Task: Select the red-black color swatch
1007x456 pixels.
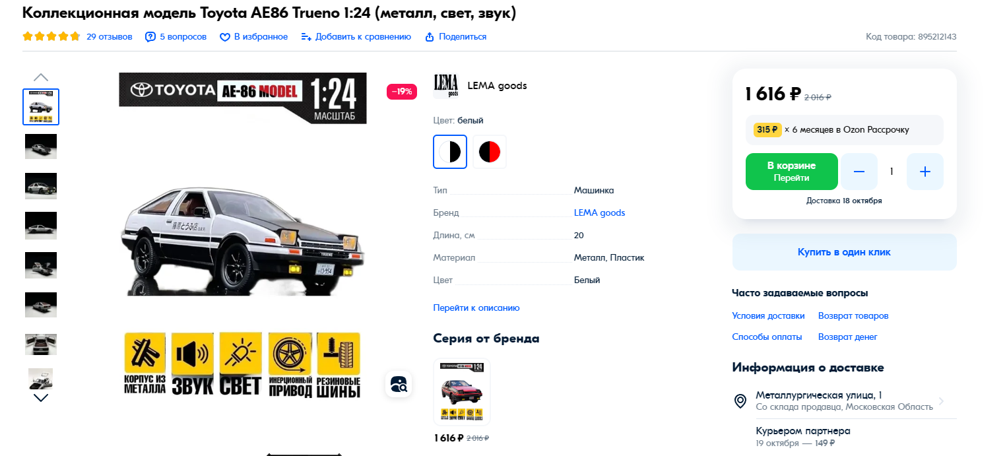Action: point(490,152)
